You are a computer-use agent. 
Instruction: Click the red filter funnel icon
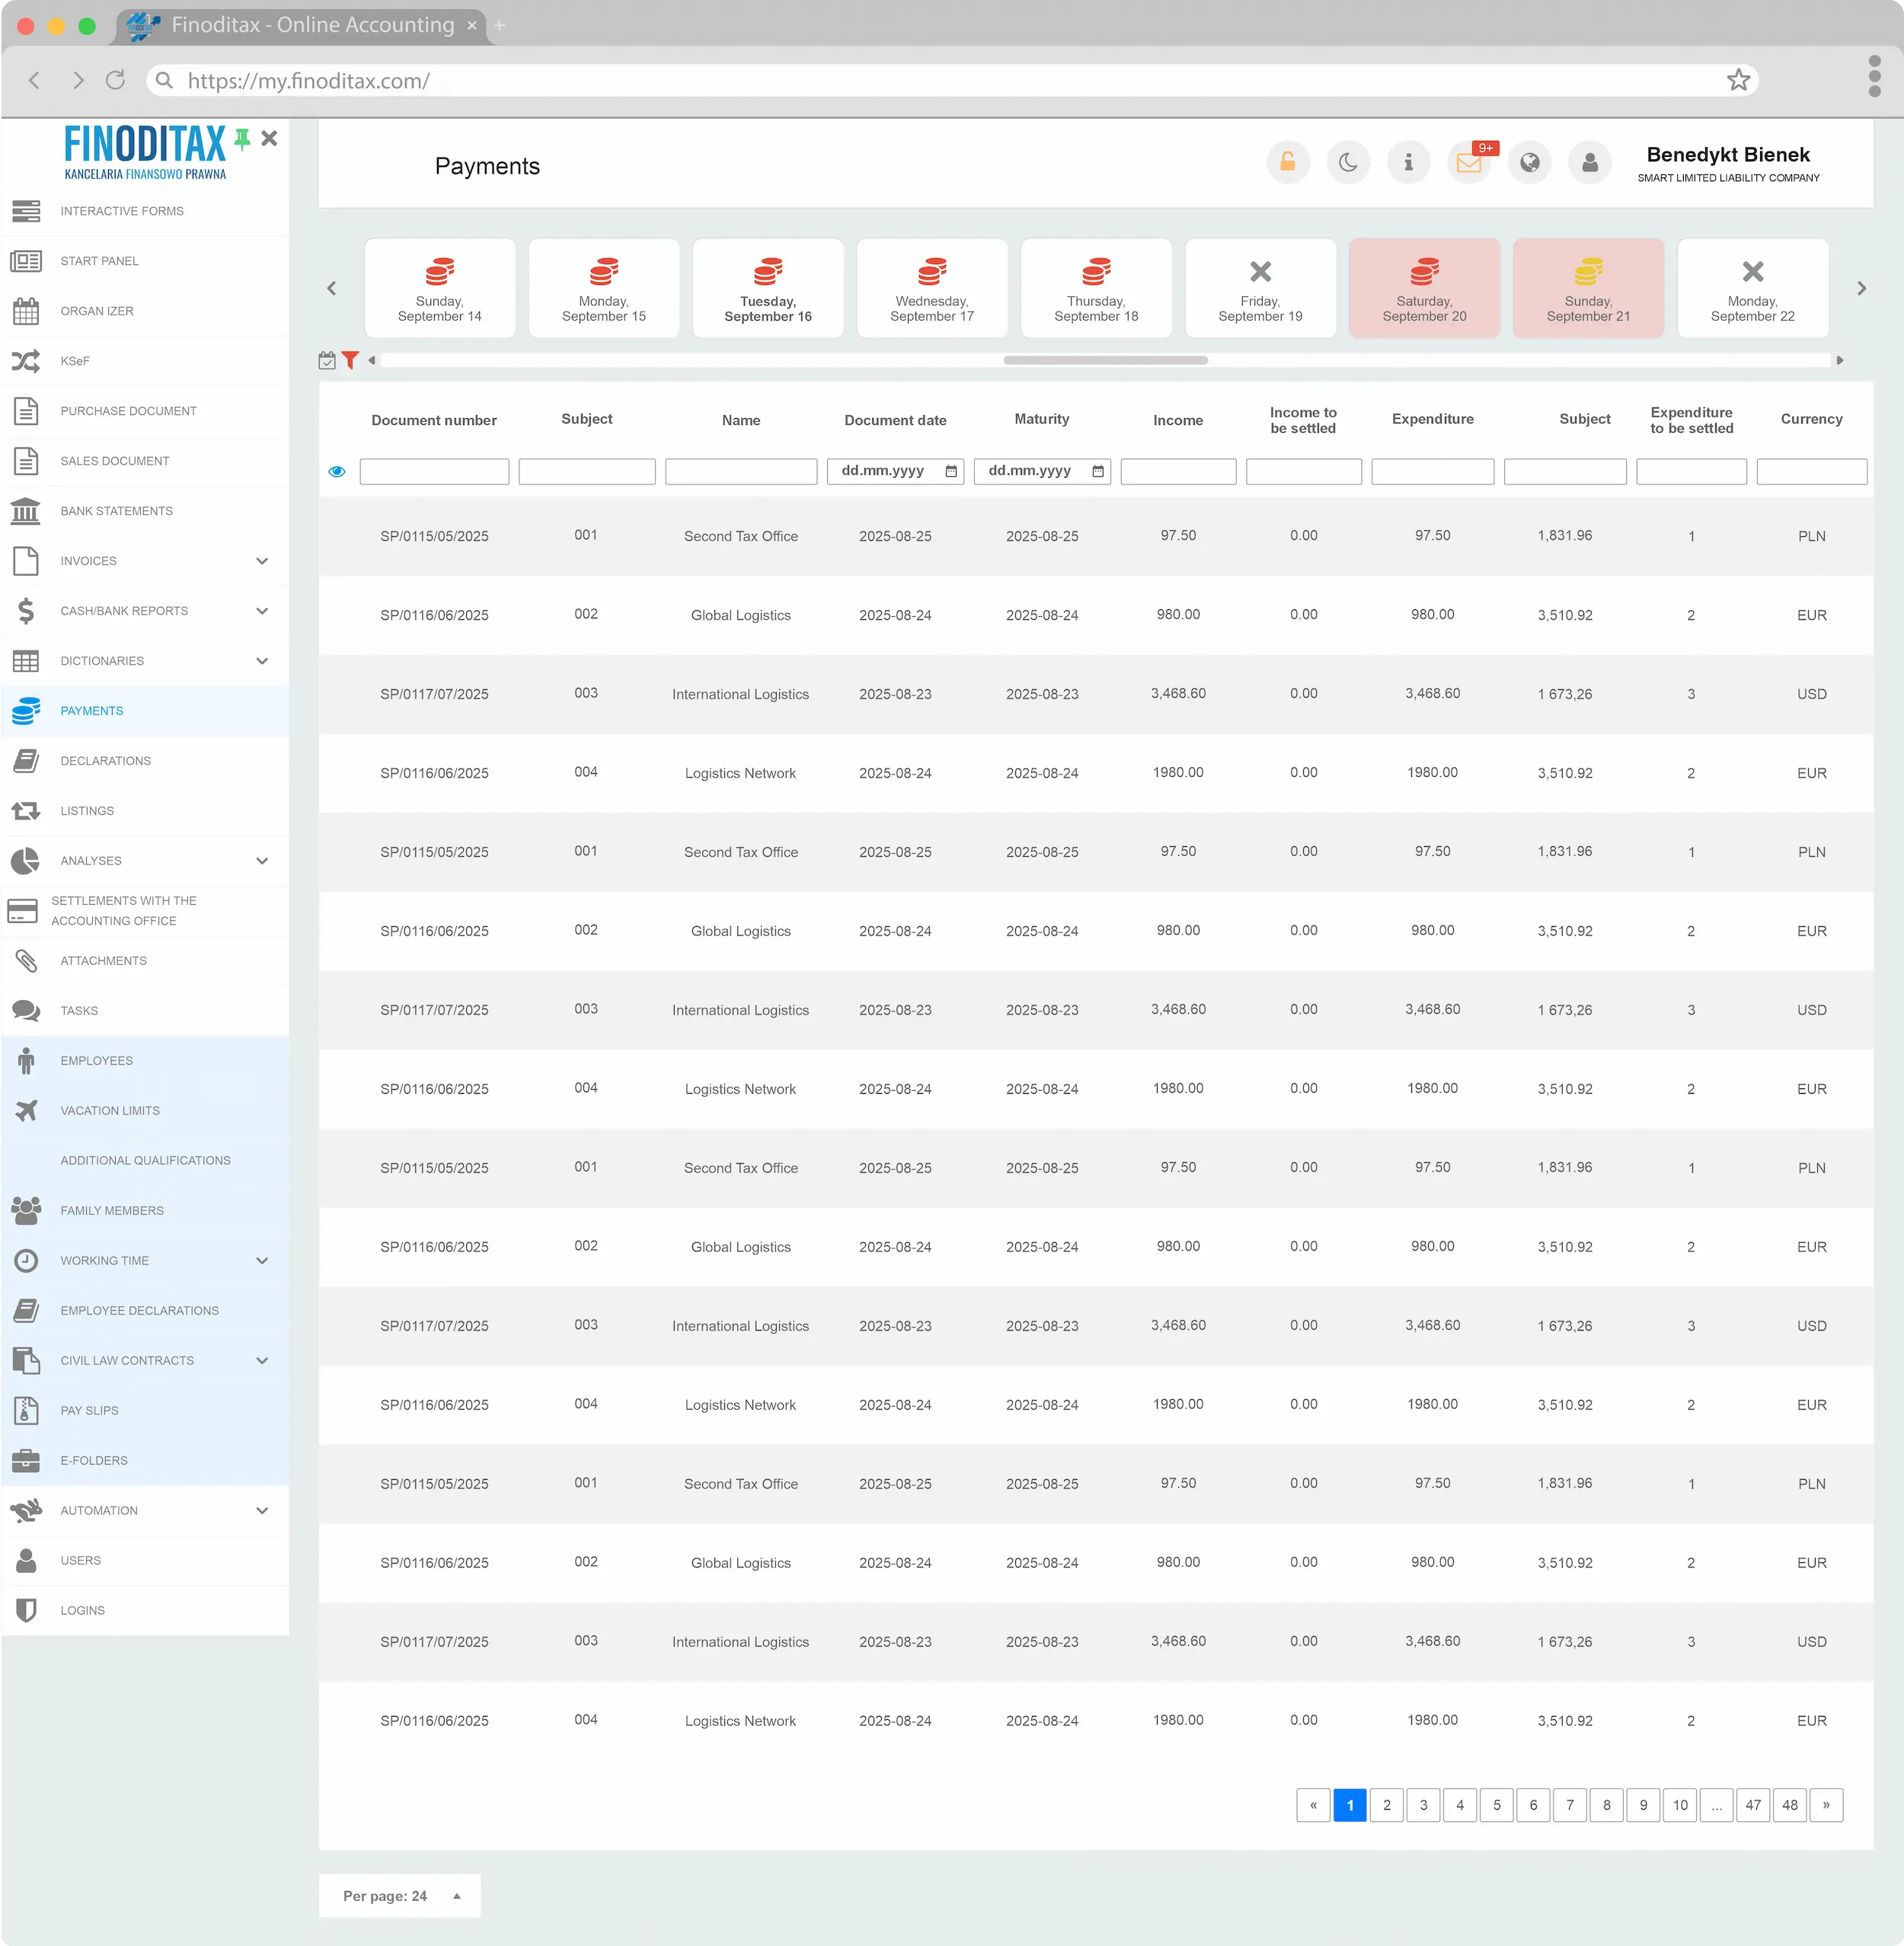point(350,361)
